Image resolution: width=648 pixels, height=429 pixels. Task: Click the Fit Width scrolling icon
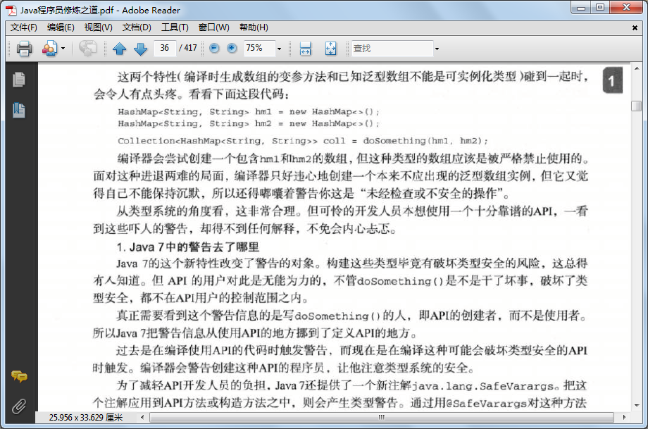[x=306, y=49]
